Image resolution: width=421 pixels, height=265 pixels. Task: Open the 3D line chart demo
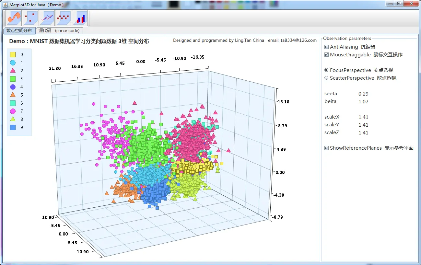pos(47,18)
